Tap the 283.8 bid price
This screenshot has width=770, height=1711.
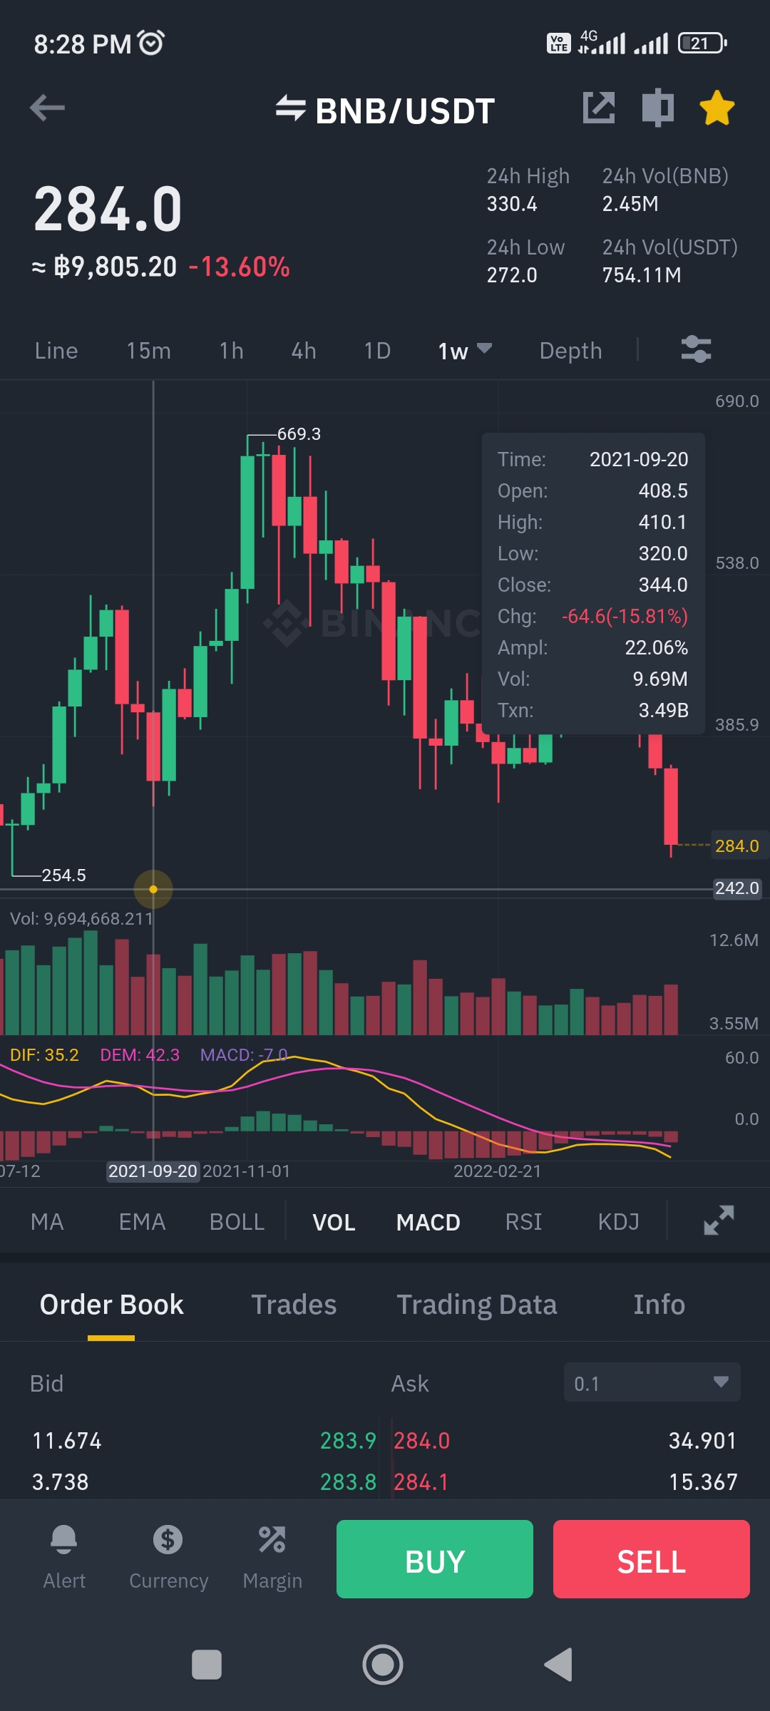348,1482
